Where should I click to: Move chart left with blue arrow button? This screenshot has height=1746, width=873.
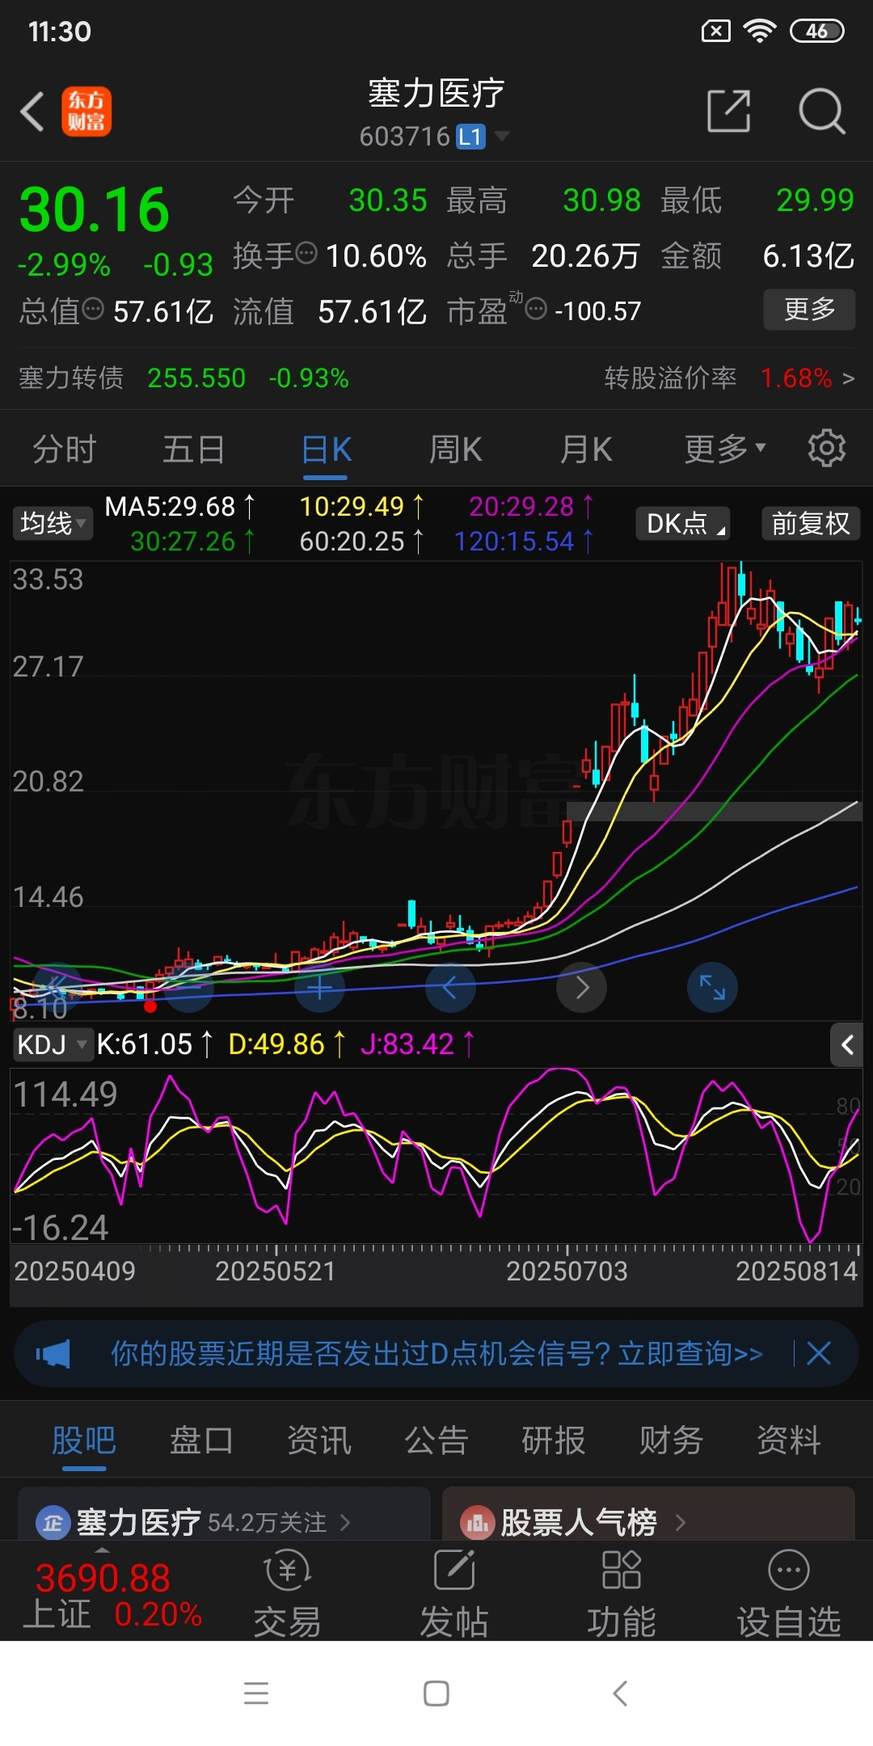pyautogui.click(x=450, y=987)
